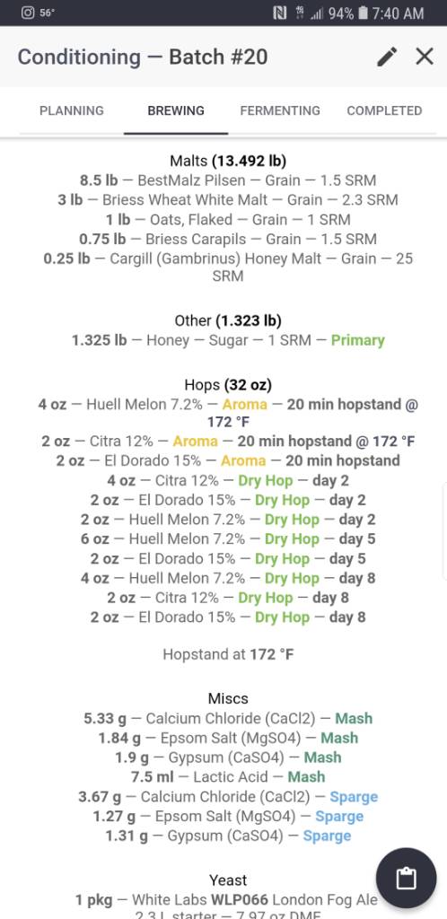The height and width of the screenshot is (919, 447).
Task: Tap the WLP066 London Fog Ale yeast
Action: pyautogui.click(x=226, y=899)
